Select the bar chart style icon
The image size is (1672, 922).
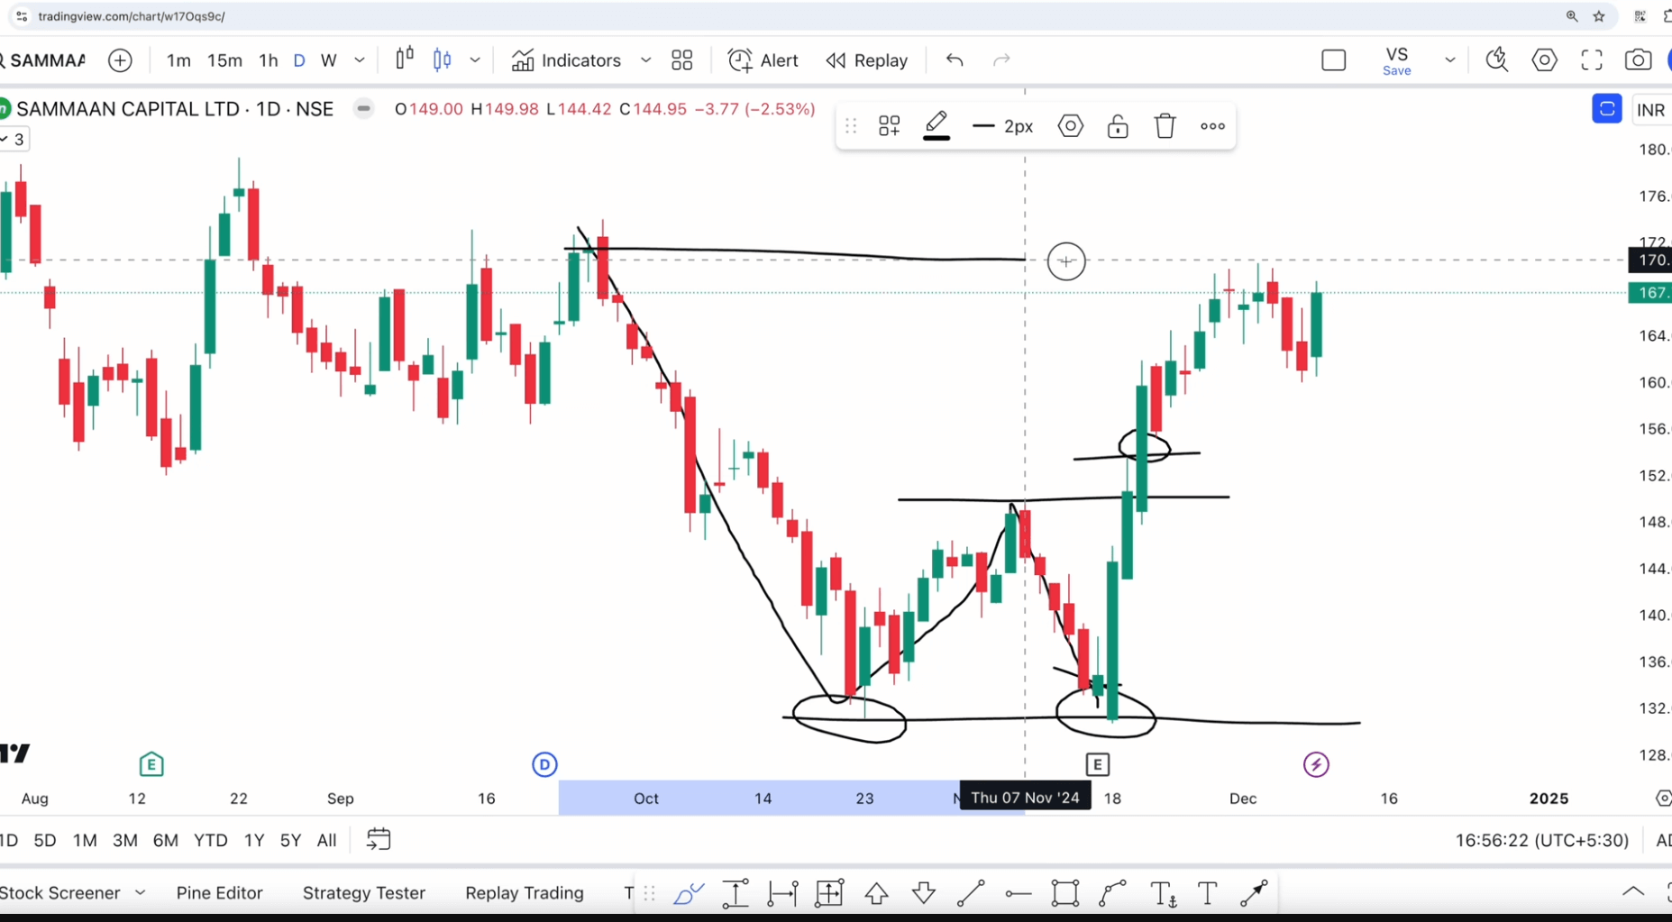coord(405,59)
